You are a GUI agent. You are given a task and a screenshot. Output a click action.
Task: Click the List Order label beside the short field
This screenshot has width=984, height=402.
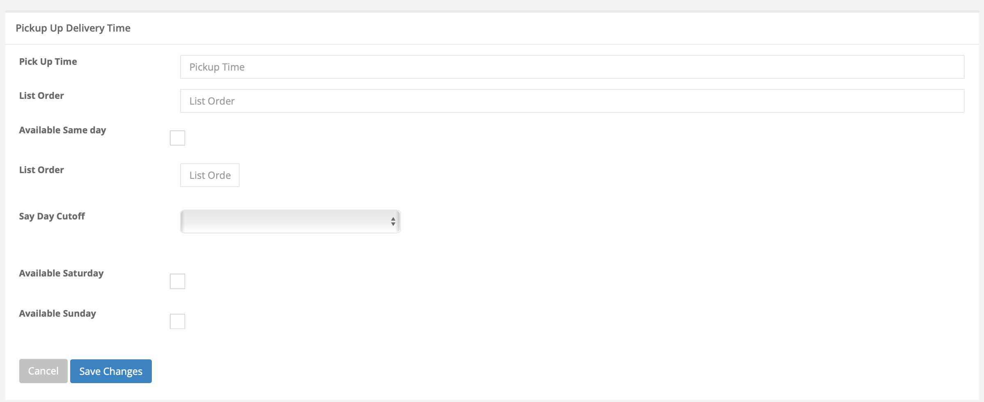tap(41, 170)
